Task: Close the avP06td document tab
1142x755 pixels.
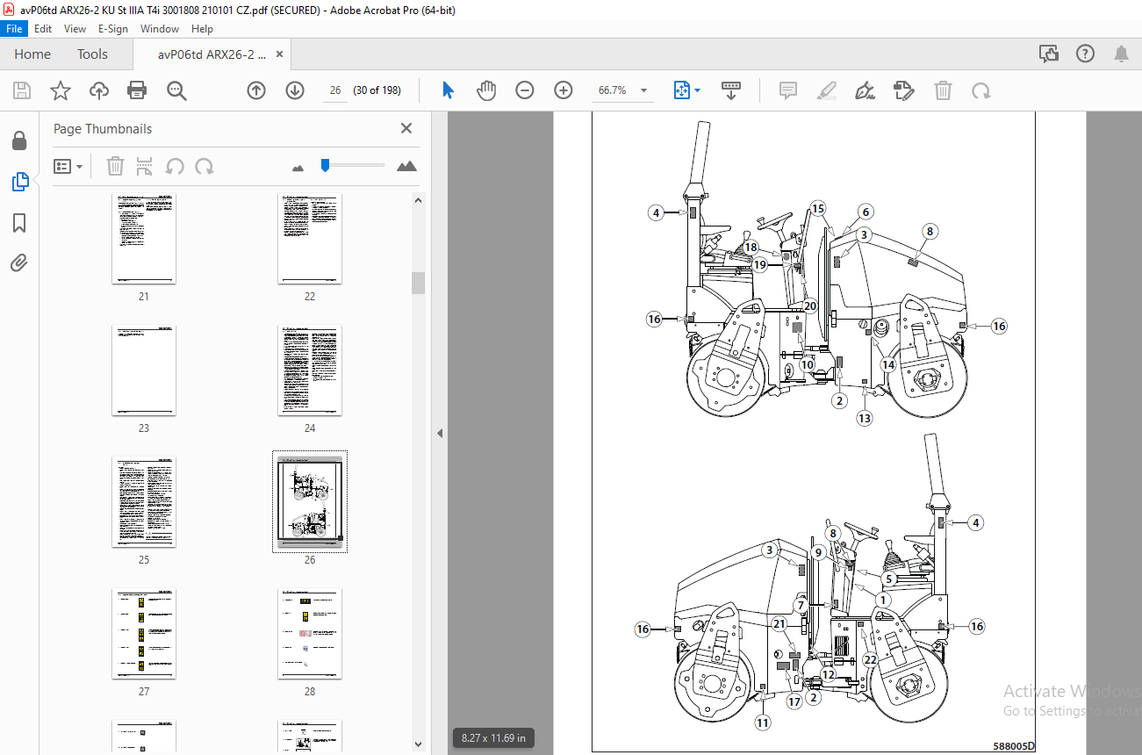Action: click(280, 54)
